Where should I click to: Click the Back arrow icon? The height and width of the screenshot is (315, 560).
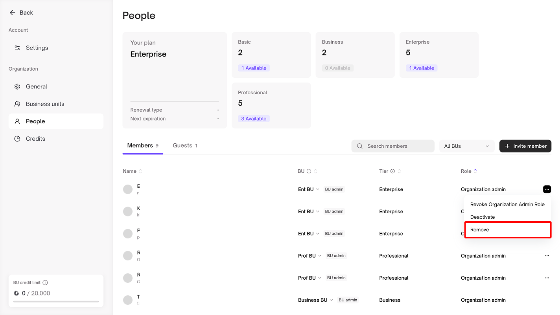12,13
